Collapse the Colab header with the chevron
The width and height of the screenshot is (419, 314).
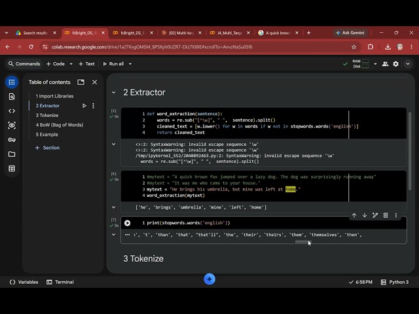pos(408,64)
